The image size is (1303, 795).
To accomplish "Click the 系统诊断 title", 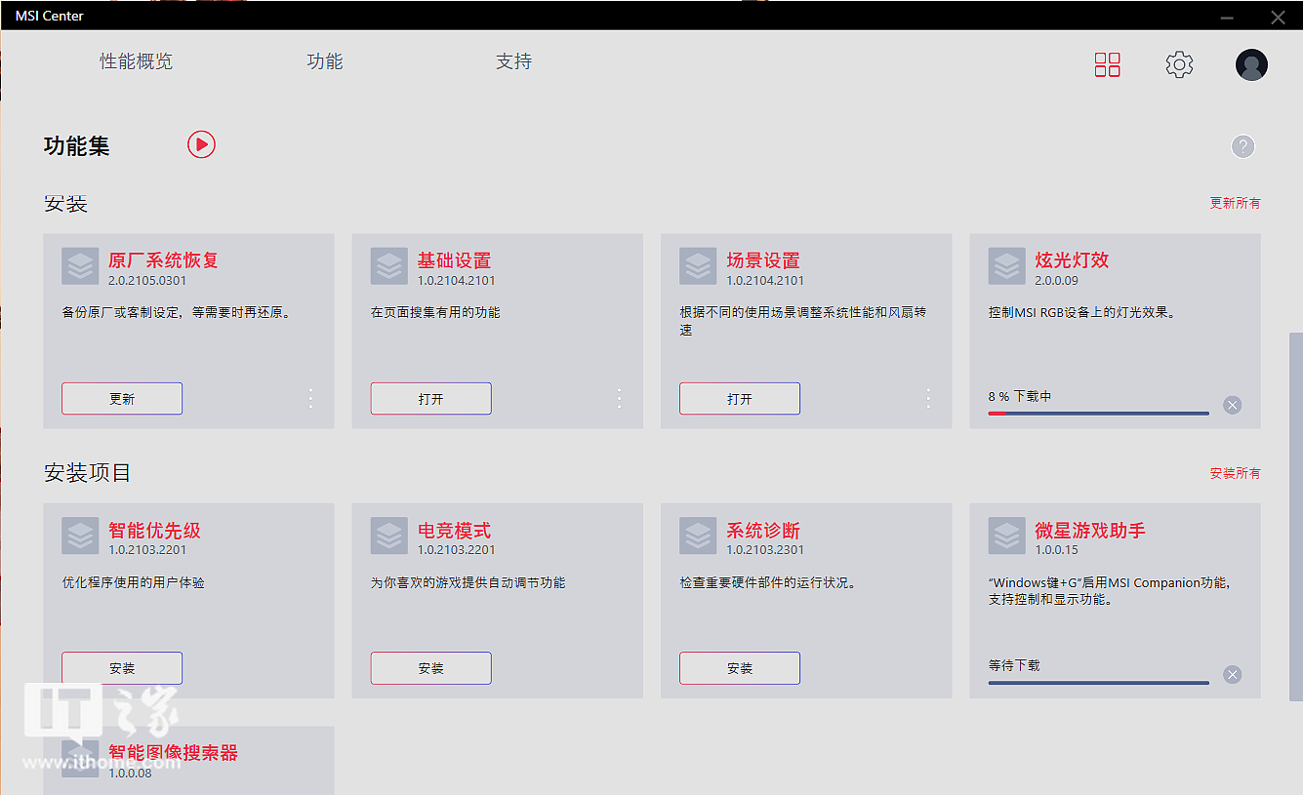I will pyautogui.click(x=763, y=531).
